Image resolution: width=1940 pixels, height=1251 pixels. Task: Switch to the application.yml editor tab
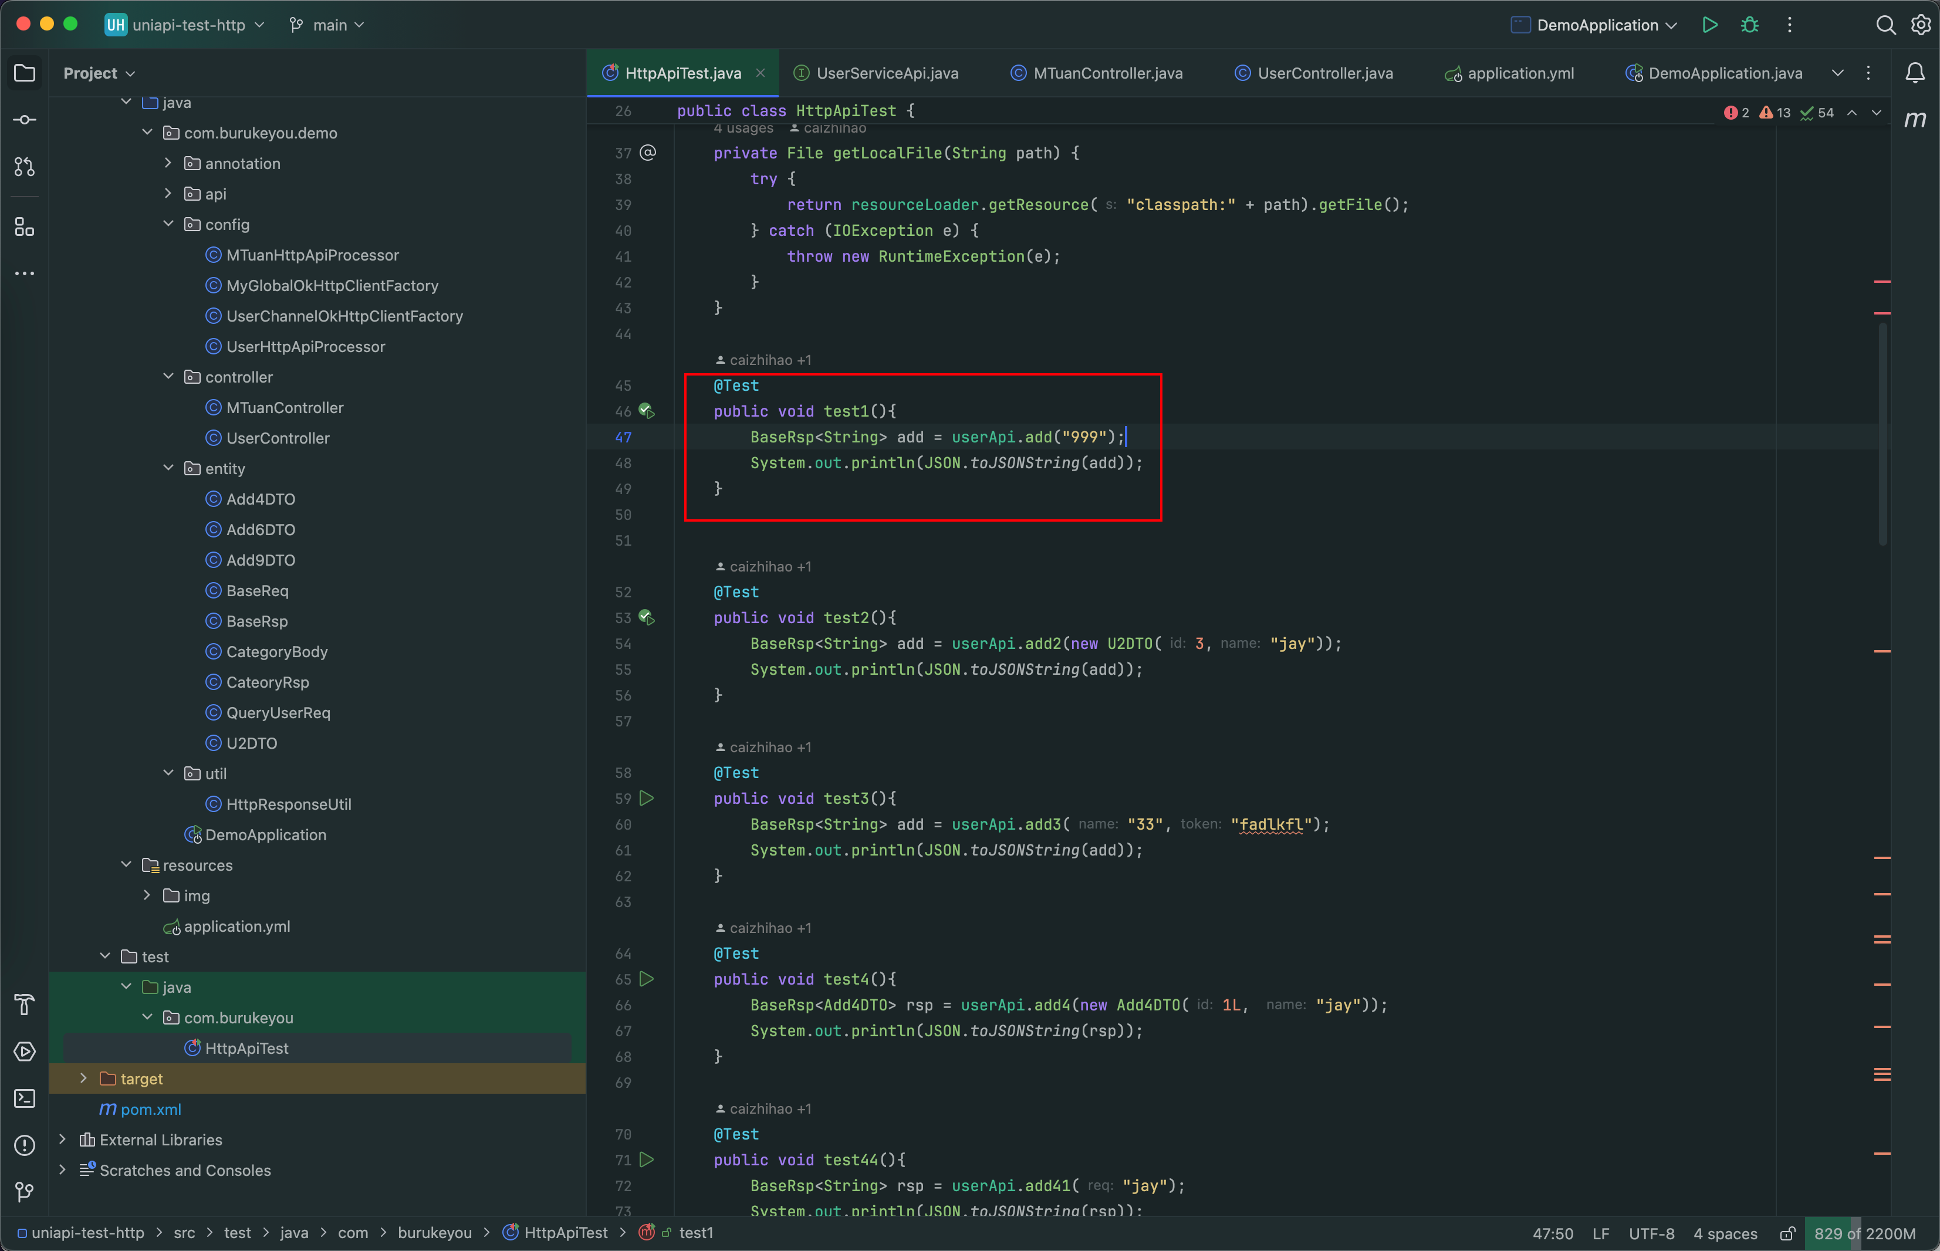pos(1519,73)
